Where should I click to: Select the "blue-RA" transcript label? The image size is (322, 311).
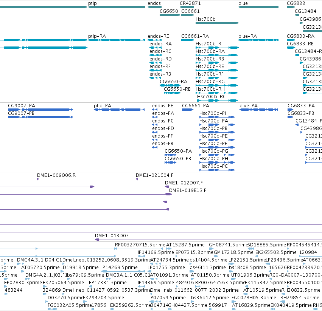[247, 36]
